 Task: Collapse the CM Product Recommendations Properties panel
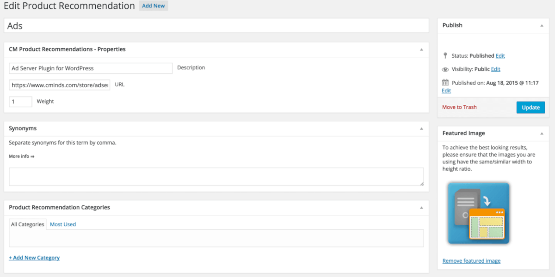(x=421, y=49)
